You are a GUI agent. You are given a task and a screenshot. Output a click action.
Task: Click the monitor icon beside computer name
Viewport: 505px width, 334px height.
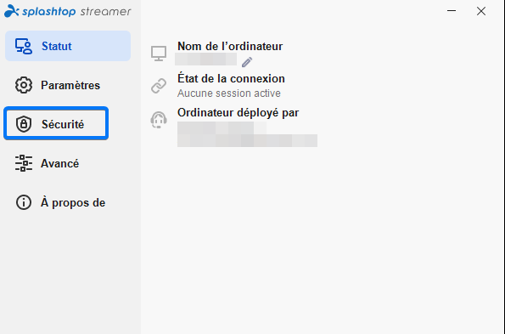tap(159, 54)
